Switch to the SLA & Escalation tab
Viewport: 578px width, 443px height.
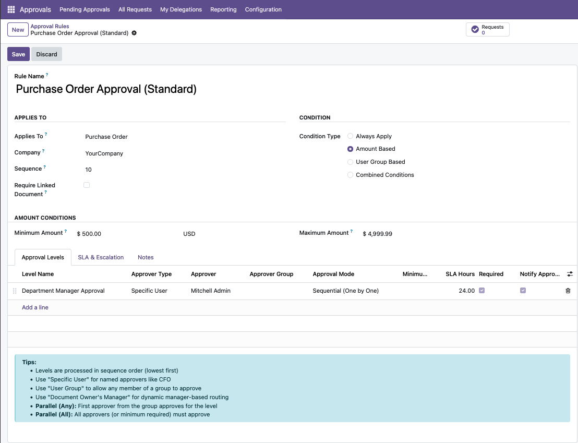click(x=101, y=257)
